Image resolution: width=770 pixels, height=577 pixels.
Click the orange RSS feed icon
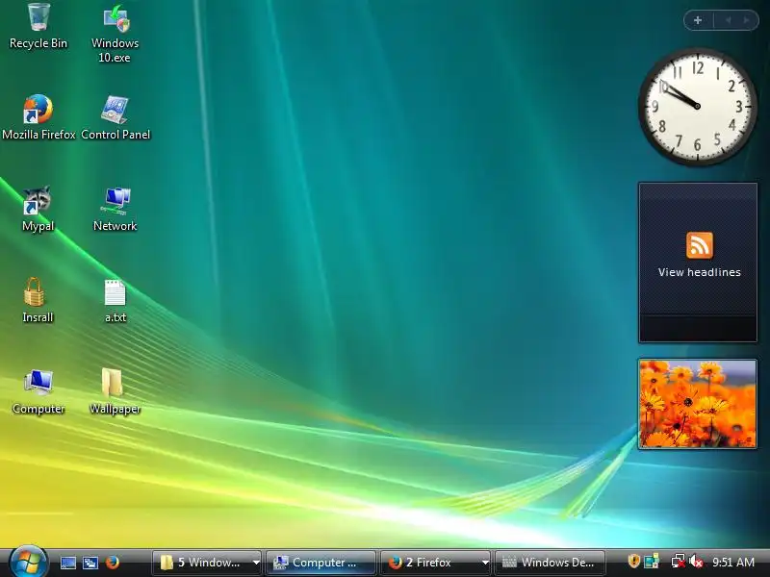coord(700,245)
